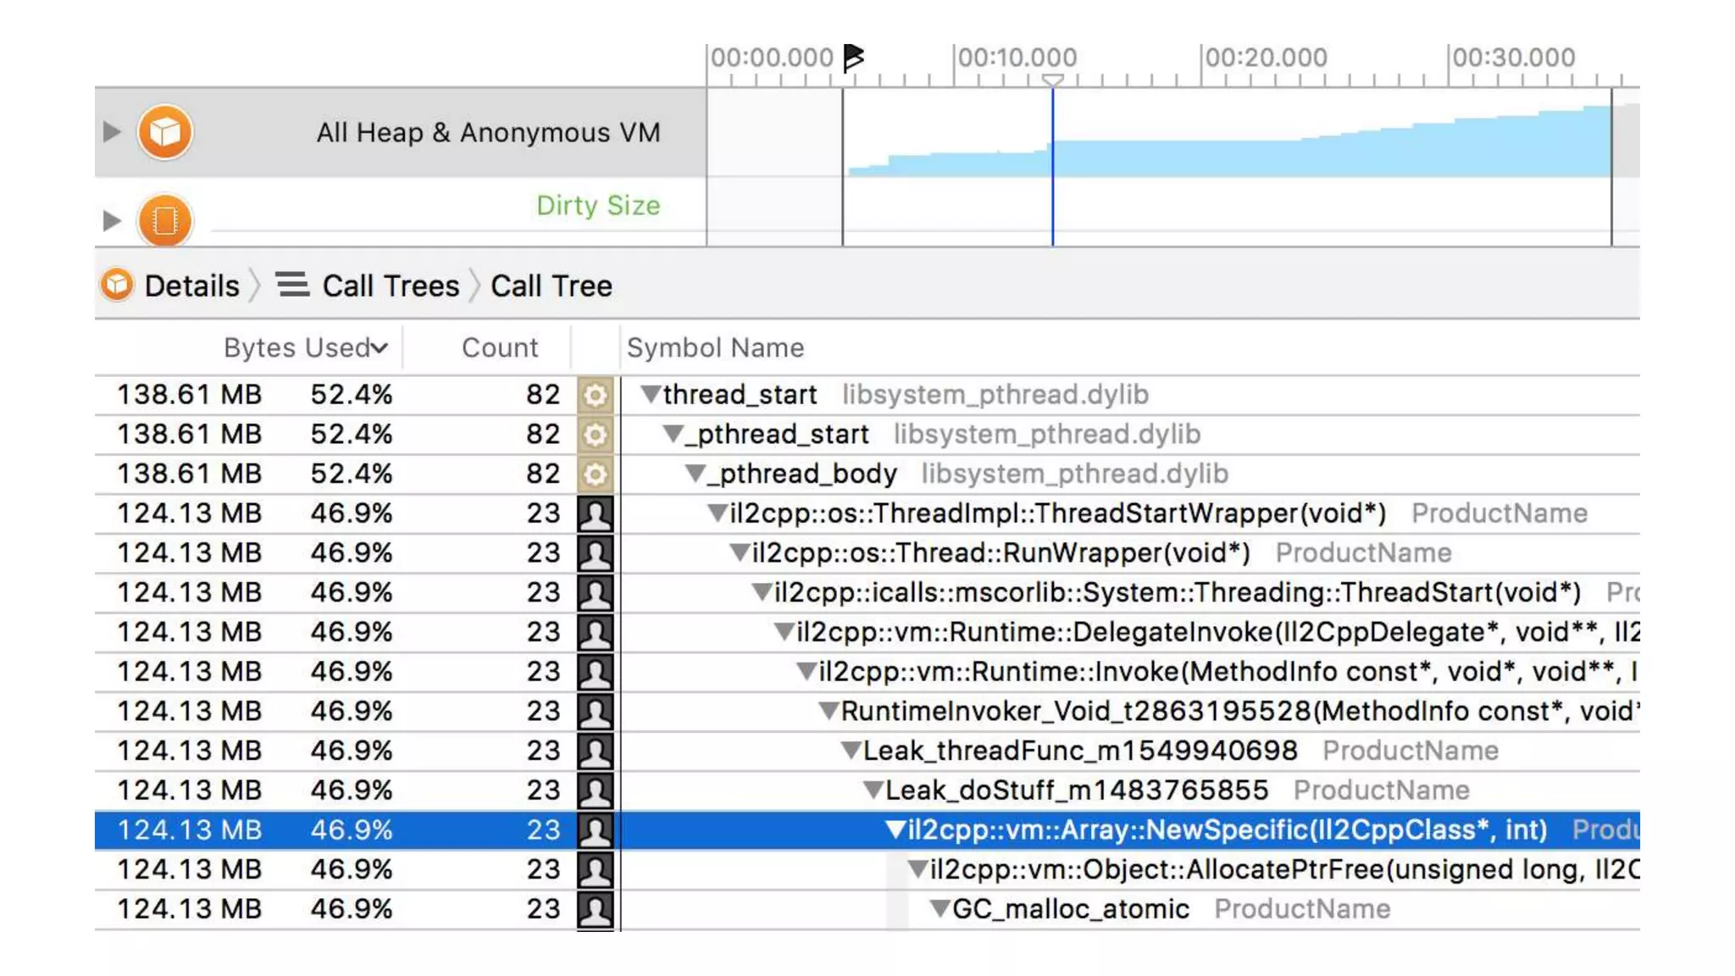Click the All Heap & Anonymous VM cube icon
This screenshot has width=1735, height=976.
[x=164, y=132]
